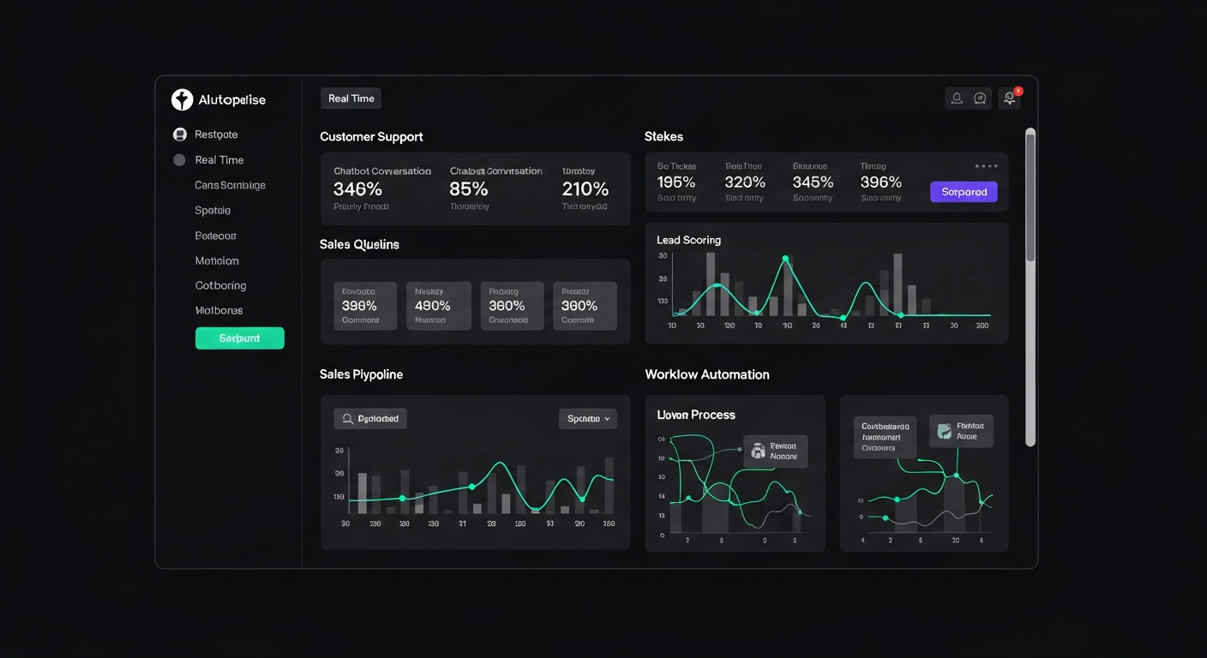Image resolution: width=1207 pixels, height=658 pixels.
Task: Click the round camera icon in header
Action: (x=981, y=99)
